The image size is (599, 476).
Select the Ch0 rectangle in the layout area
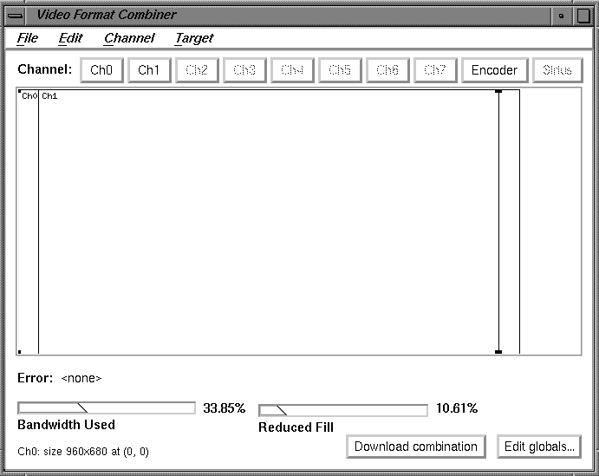[x=29, y=222]
